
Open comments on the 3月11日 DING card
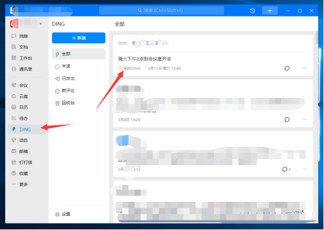click(287, 68)
